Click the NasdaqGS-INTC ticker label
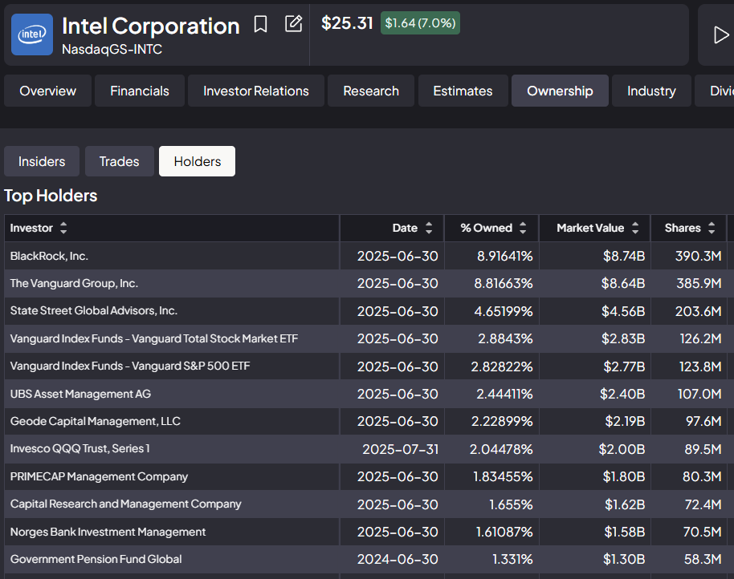Screen dimensions: 734x579 pos(112,49)
